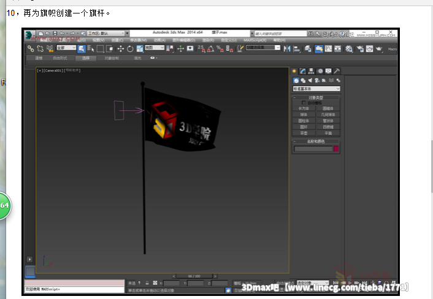
Task: Open the Modify panel tab
Action: pyautogui.click(x=303, y=71)
